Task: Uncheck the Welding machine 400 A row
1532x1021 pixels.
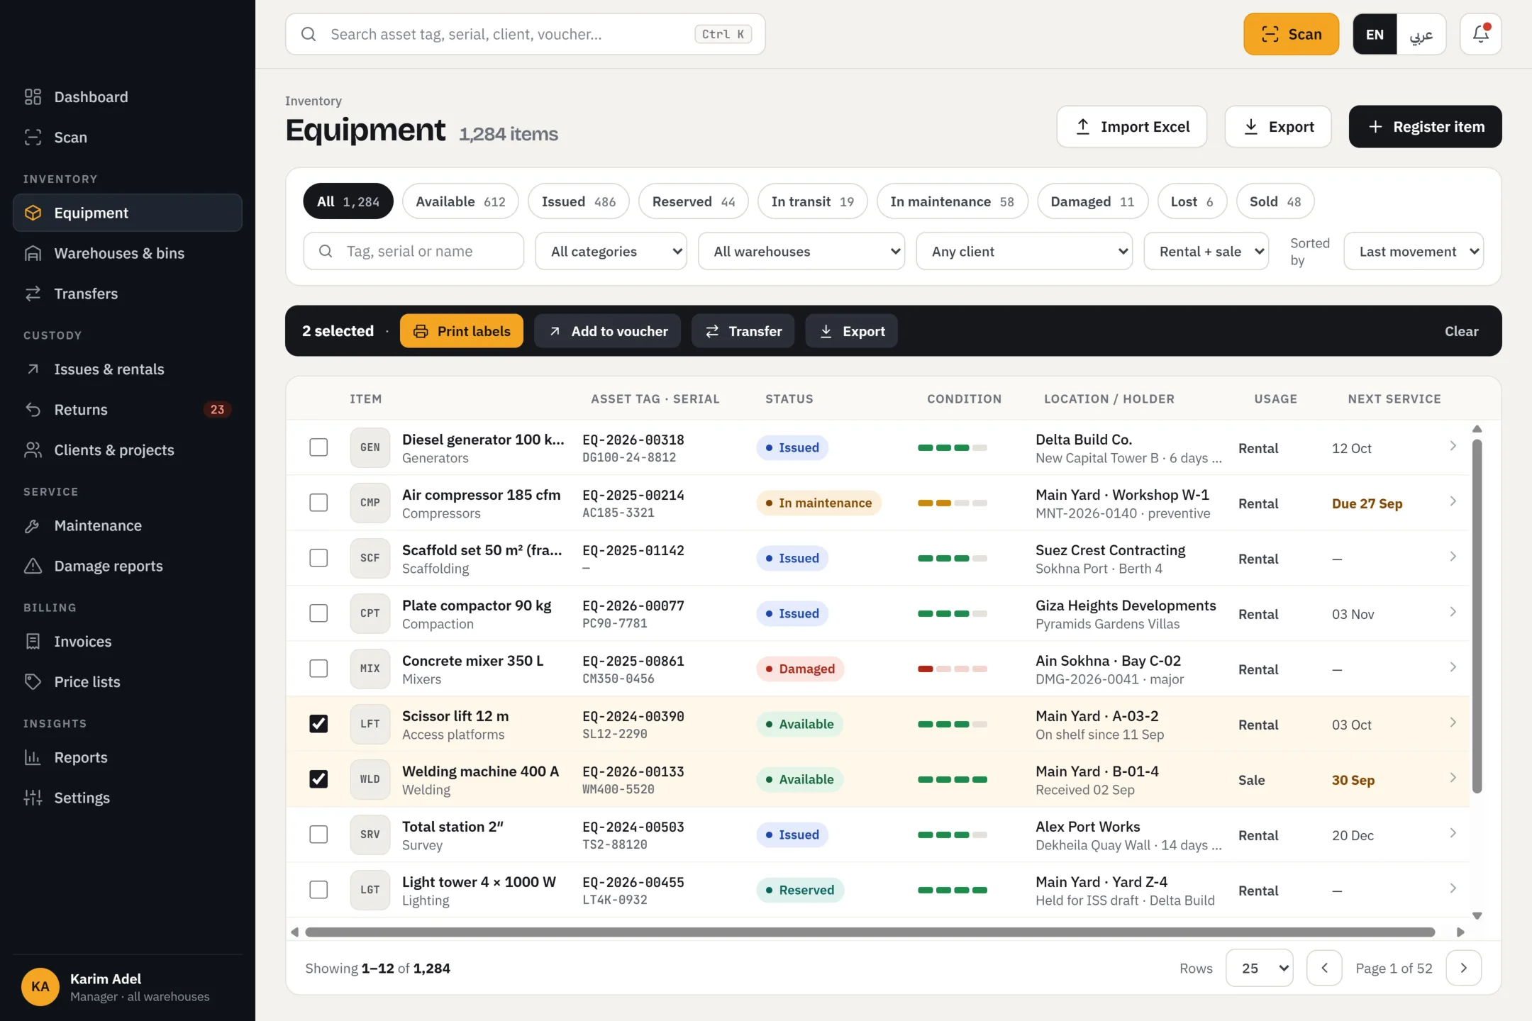Action: [318, 779]
